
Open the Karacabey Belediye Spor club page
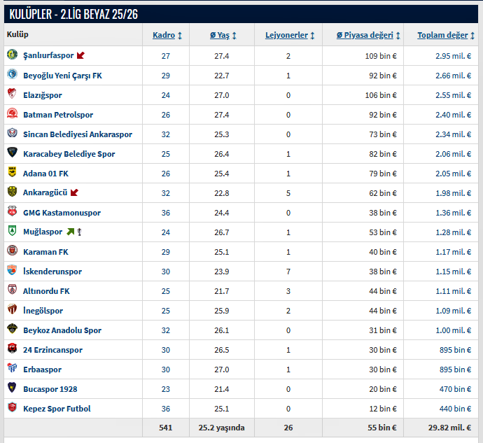[69, 154]
